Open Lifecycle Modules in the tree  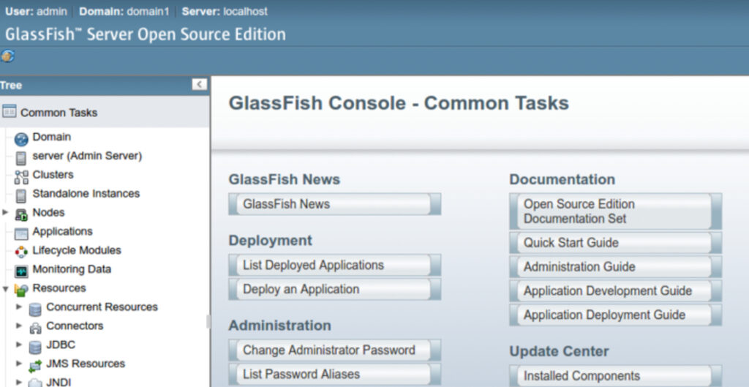click(x=76, y=250)
